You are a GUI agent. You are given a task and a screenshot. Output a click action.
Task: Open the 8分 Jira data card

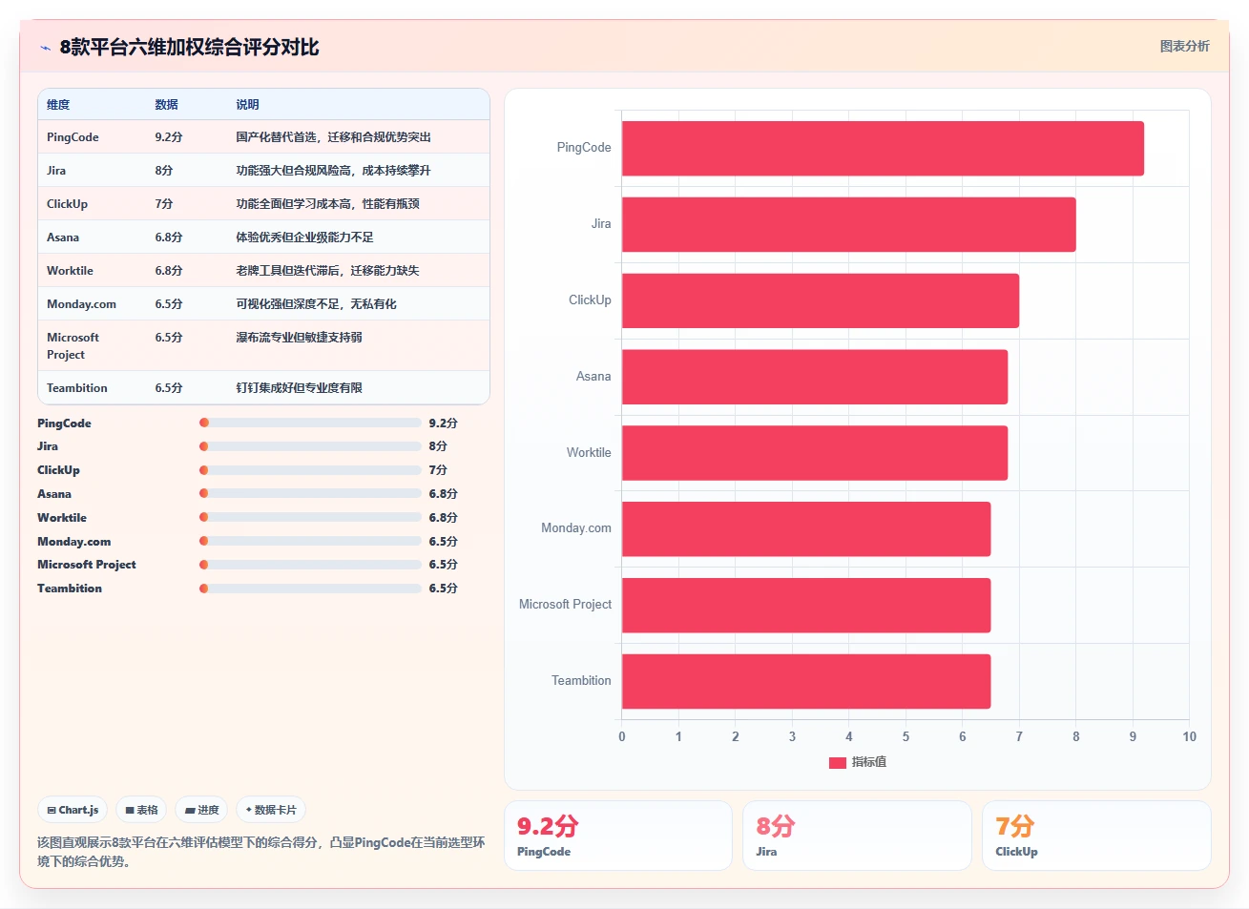pos(857,836)
